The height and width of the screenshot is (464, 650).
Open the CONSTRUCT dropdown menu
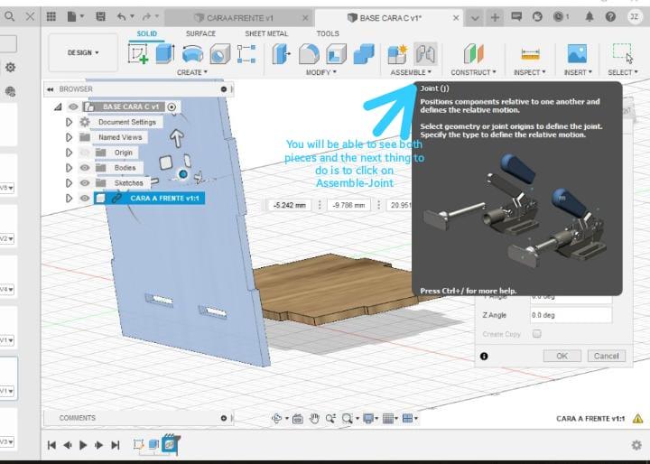(x=473, y=72)
